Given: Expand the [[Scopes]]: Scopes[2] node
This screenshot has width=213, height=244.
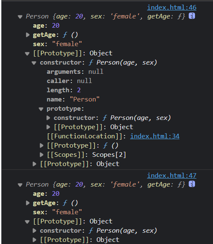Looking at the screenshot, I should [x=41, y=155].
